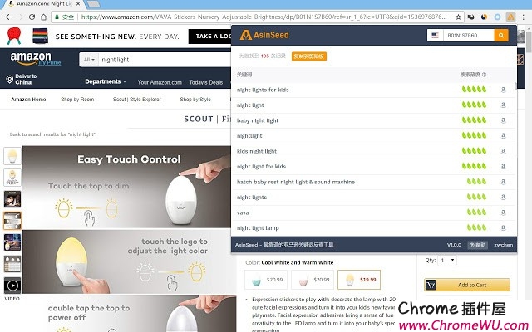
Task: Select the first $20.99 color option
Action: pyautogui.click(x=266, y=280)
